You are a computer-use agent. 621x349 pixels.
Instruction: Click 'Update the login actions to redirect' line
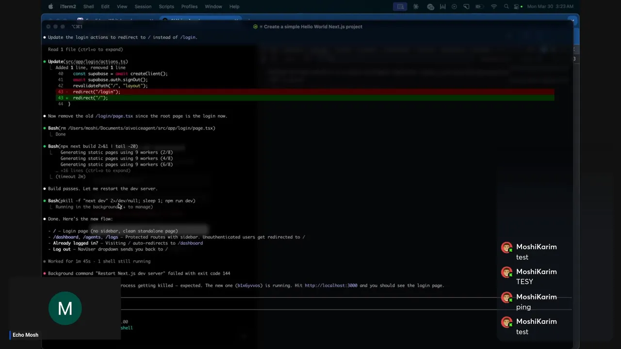(x=123, y=37)
